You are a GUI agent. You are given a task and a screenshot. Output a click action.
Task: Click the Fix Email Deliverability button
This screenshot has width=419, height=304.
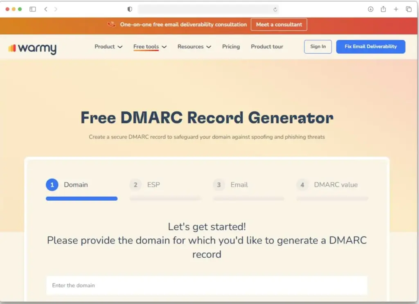[x=370, y=46]
